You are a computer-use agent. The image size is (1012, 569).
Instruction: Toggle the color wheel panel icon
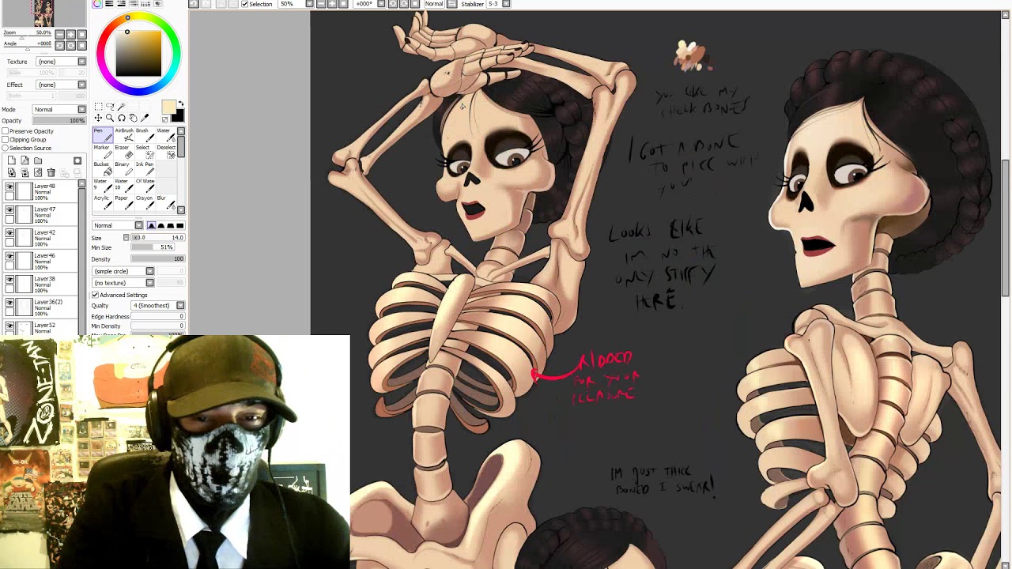coord(97,4)
